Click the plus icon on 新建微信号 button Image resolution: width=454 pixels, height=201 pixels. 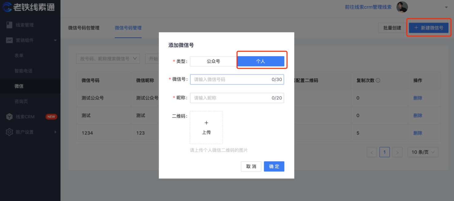pyautogui.click(x=416, y=27)
